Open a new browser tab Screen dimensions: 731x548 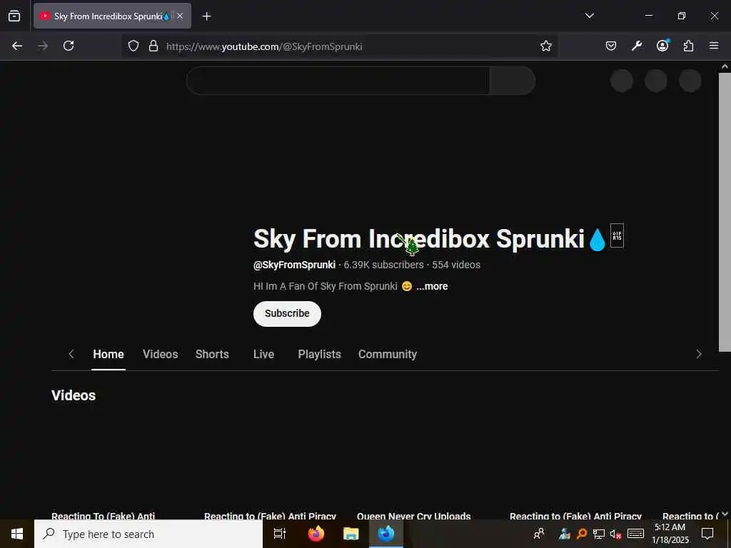click(206, 16)
